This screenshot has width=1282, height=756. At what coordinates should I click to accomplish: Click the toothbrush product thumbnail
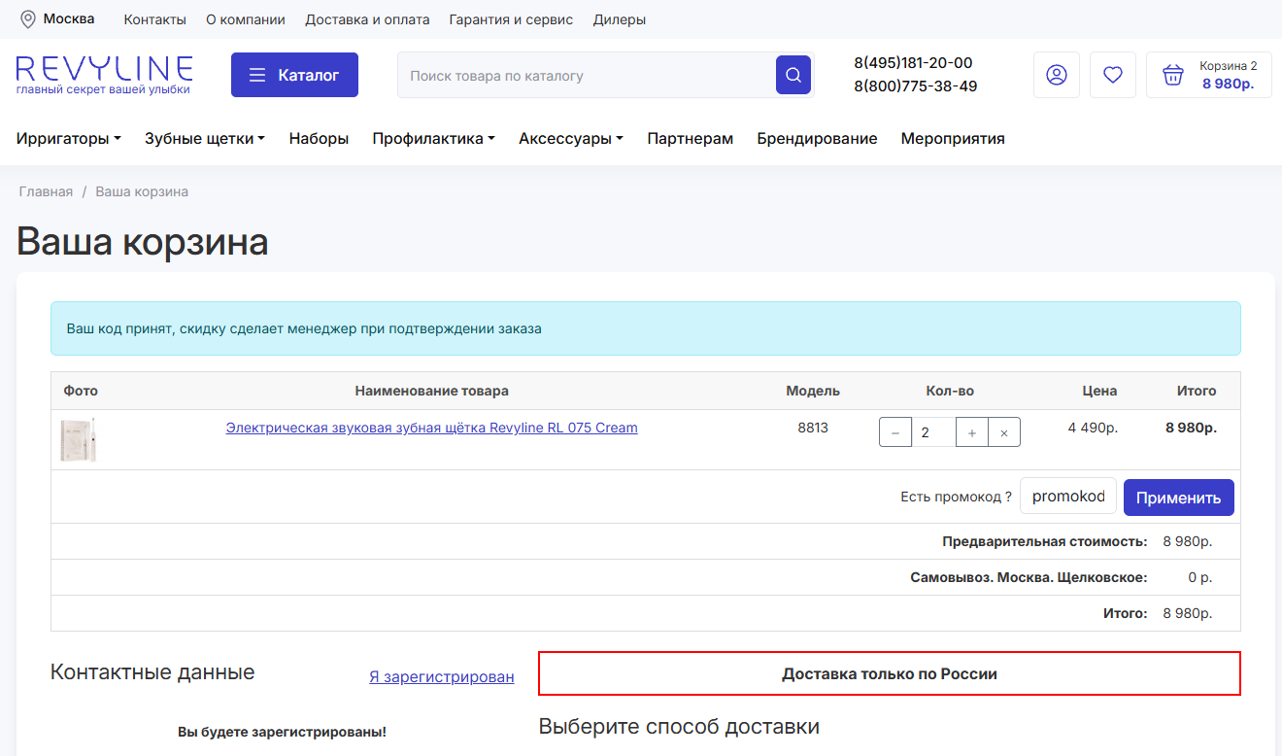pyautogui.click(x=79, y=439)
